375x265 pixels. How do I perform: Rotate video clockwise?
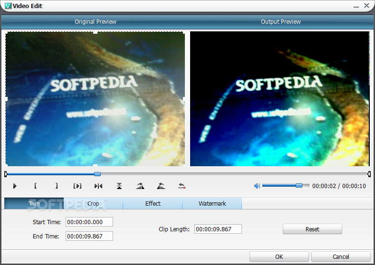tap(140, 186)
